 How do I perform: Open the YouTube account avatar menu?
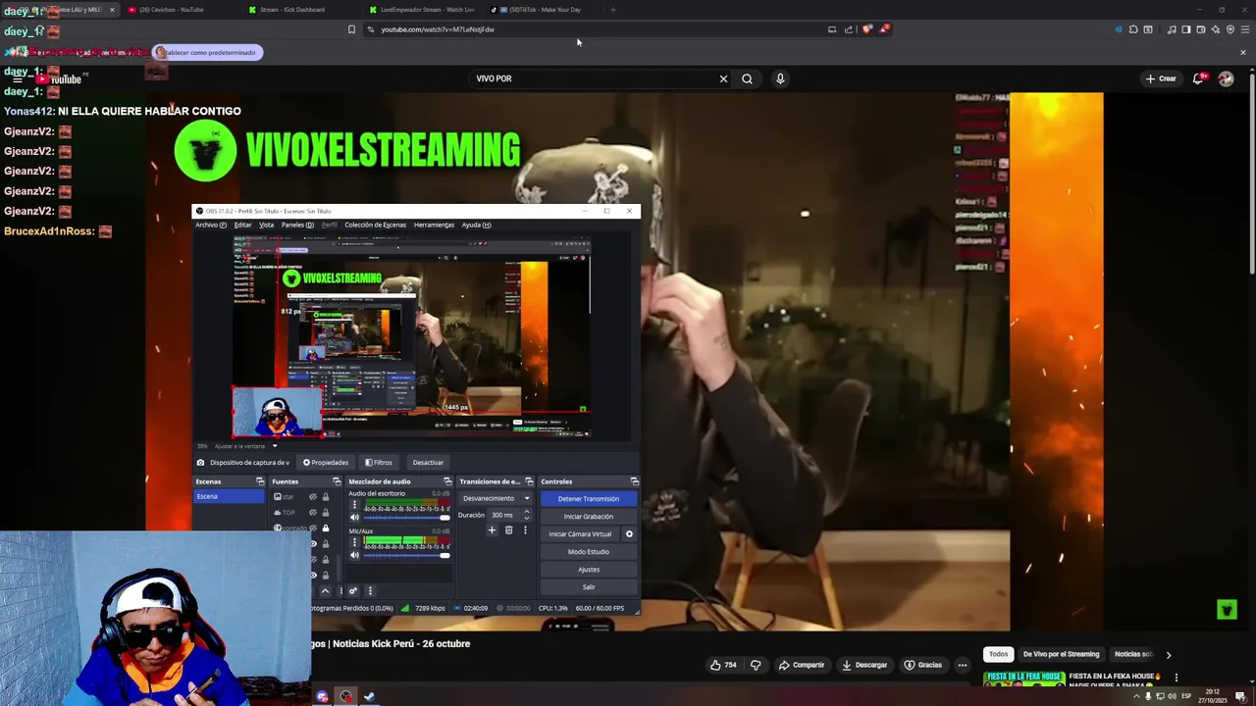click(1226, 78)
